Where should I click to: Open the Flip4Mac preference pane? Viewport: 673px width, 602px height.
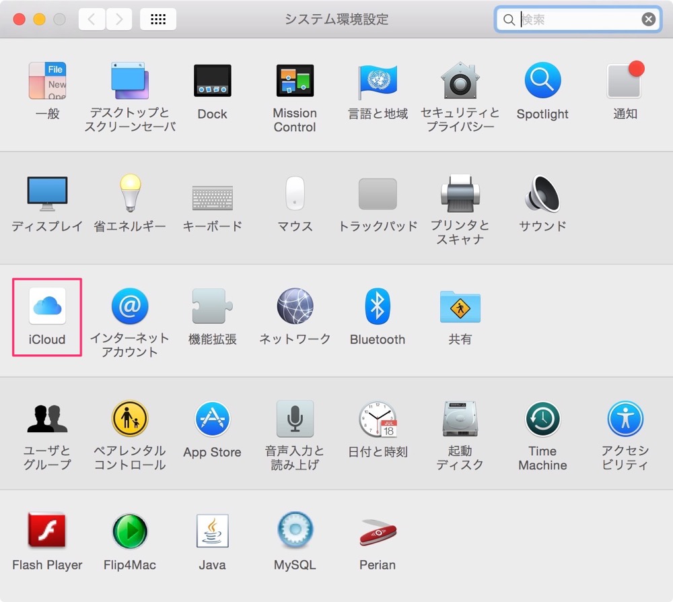(130, 531)
